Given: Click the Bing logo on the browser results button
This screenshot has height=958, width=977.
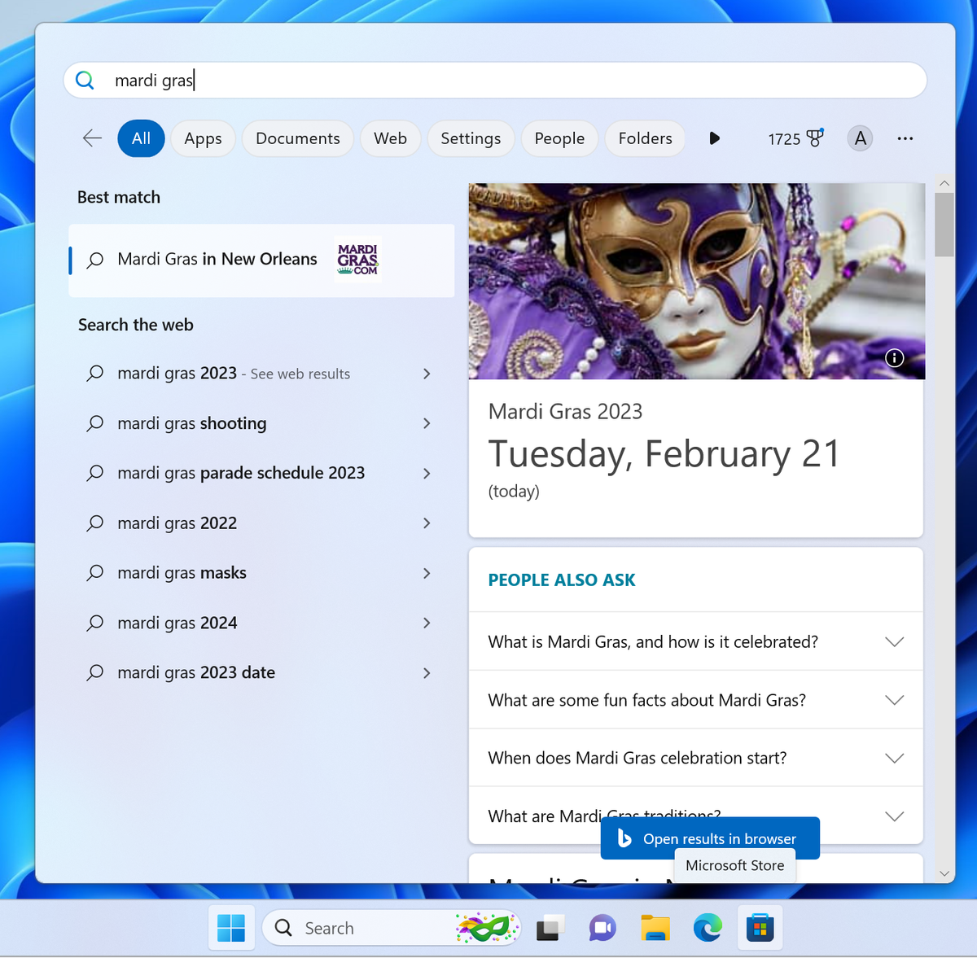Looking at the screenshot, I should pos(624,838).
